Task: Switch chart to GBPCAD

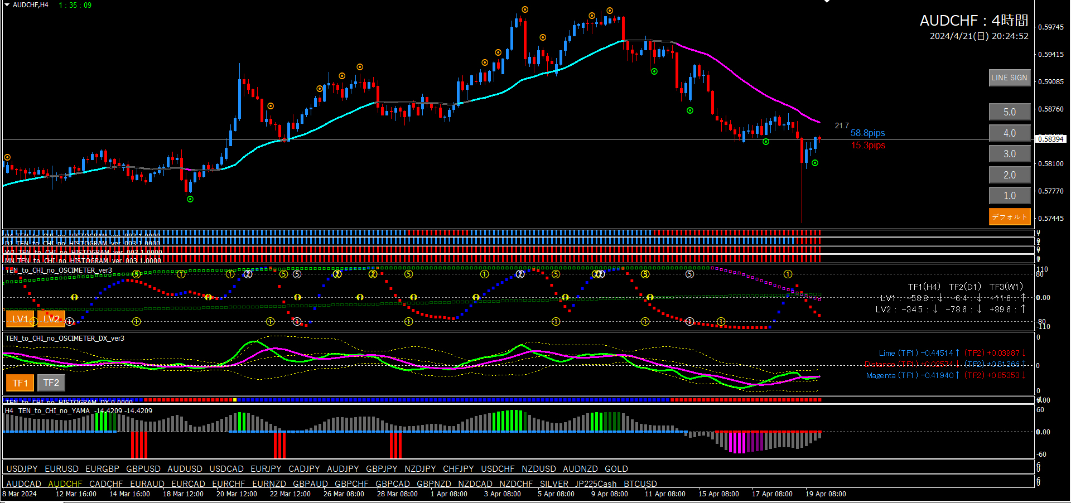Action: [393, 484]
